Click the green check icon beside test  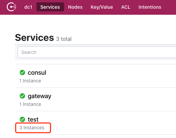tap(22, 119)
